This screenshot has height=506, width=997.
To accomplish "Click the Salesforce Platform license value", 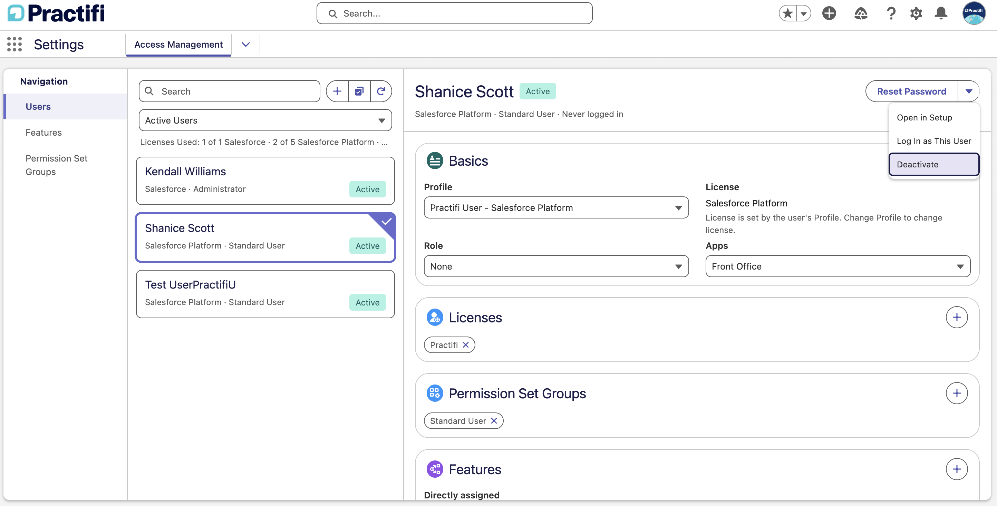I will tap(746, 203).
